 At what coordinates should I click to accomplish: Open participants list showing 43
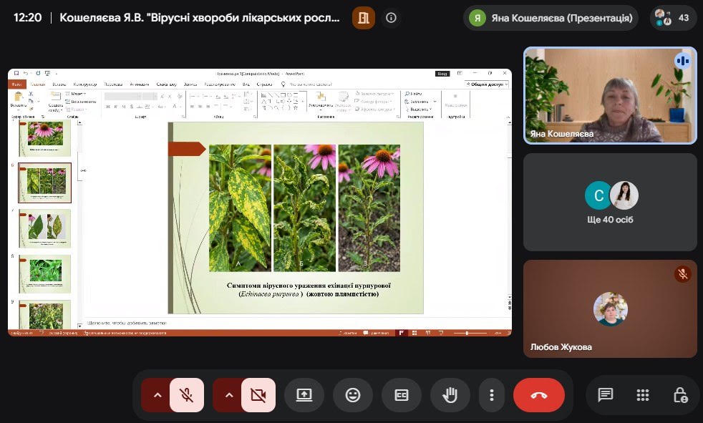(x=673, y=17)
